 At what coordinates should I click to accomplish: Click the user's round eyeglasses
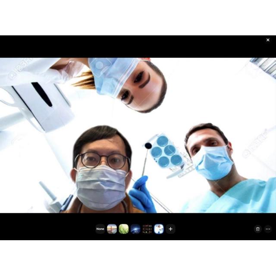pyautogui.click(x=102, y=161)
